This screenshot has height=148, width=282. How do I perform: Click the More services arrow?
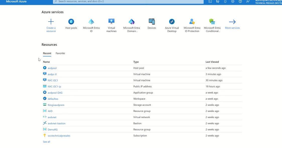point(232,24)
